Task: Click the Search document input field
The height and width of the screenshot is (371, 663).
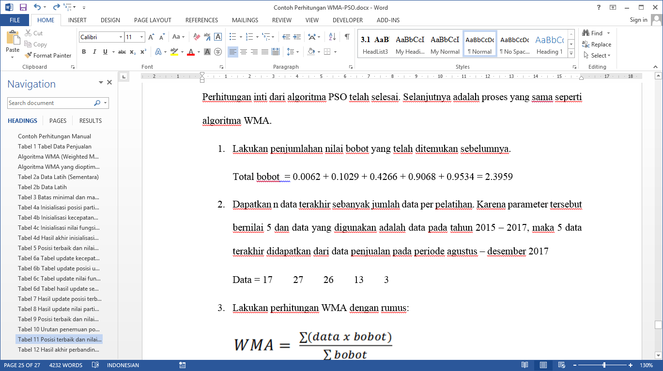Action: 50,103
